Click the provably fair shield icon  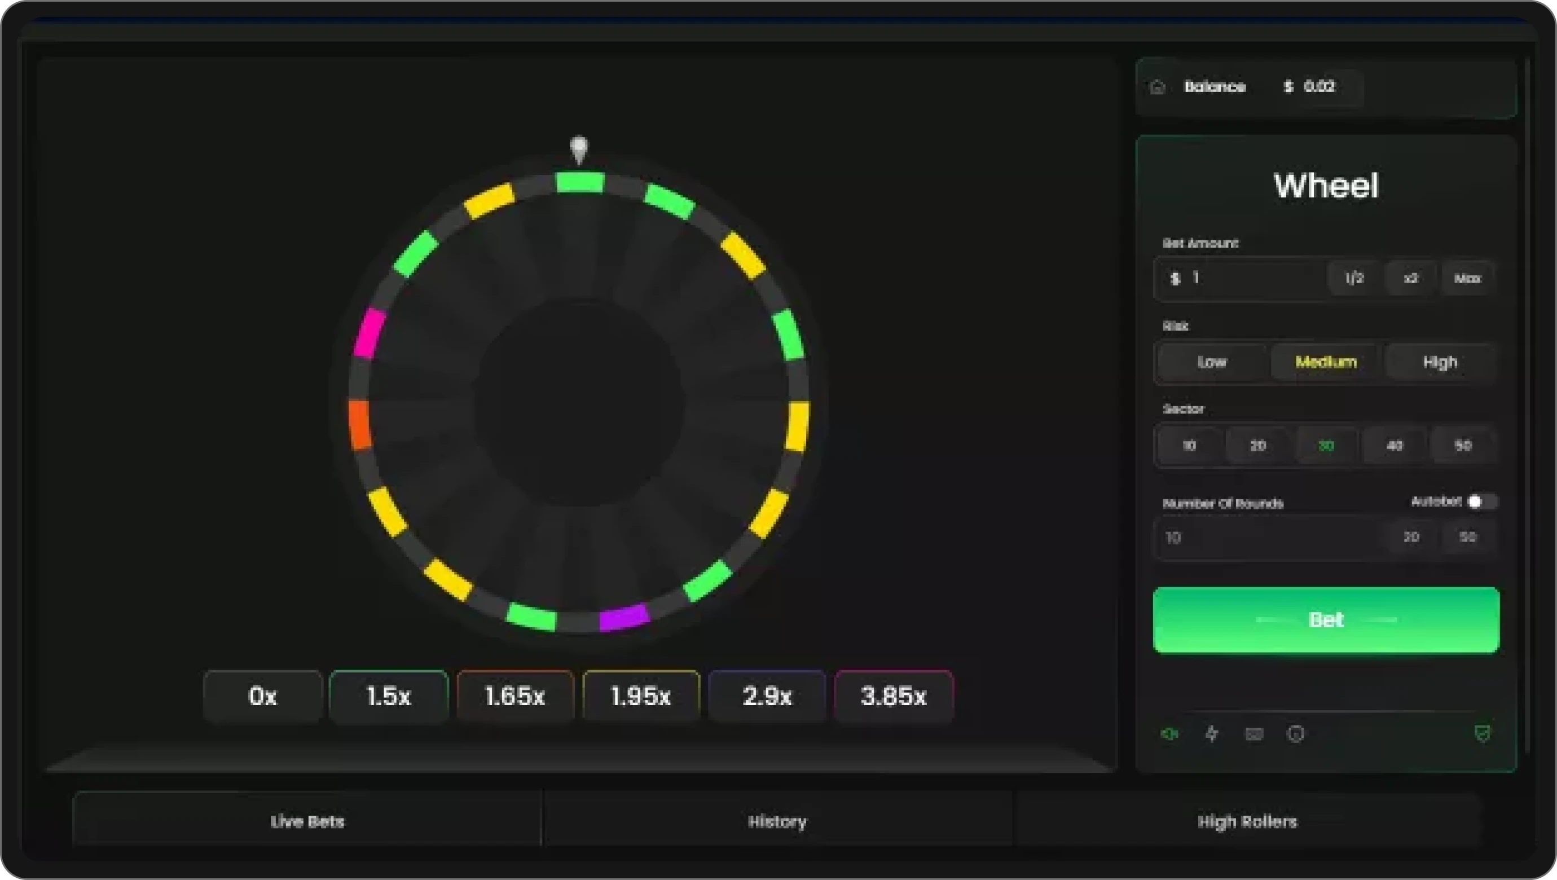tap(1484, 734)
